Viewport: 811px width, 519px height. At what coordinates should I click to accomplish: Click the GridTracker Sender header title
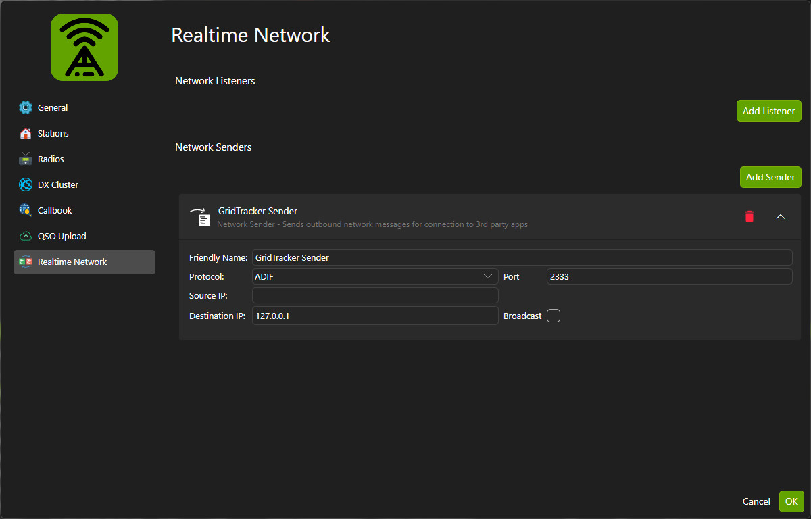[x=257, y=211]
